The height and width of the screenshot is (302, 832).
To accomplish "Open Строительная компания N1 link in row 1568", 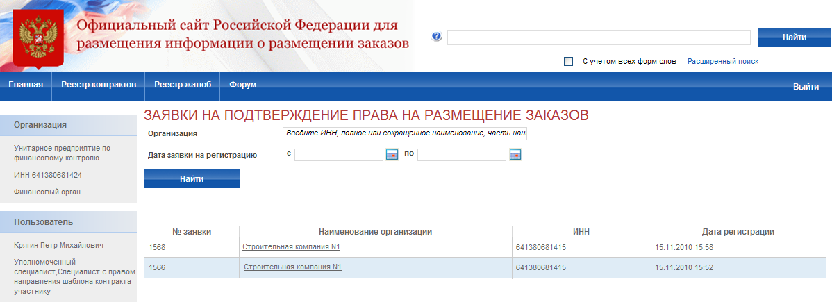I will [291, 246].
